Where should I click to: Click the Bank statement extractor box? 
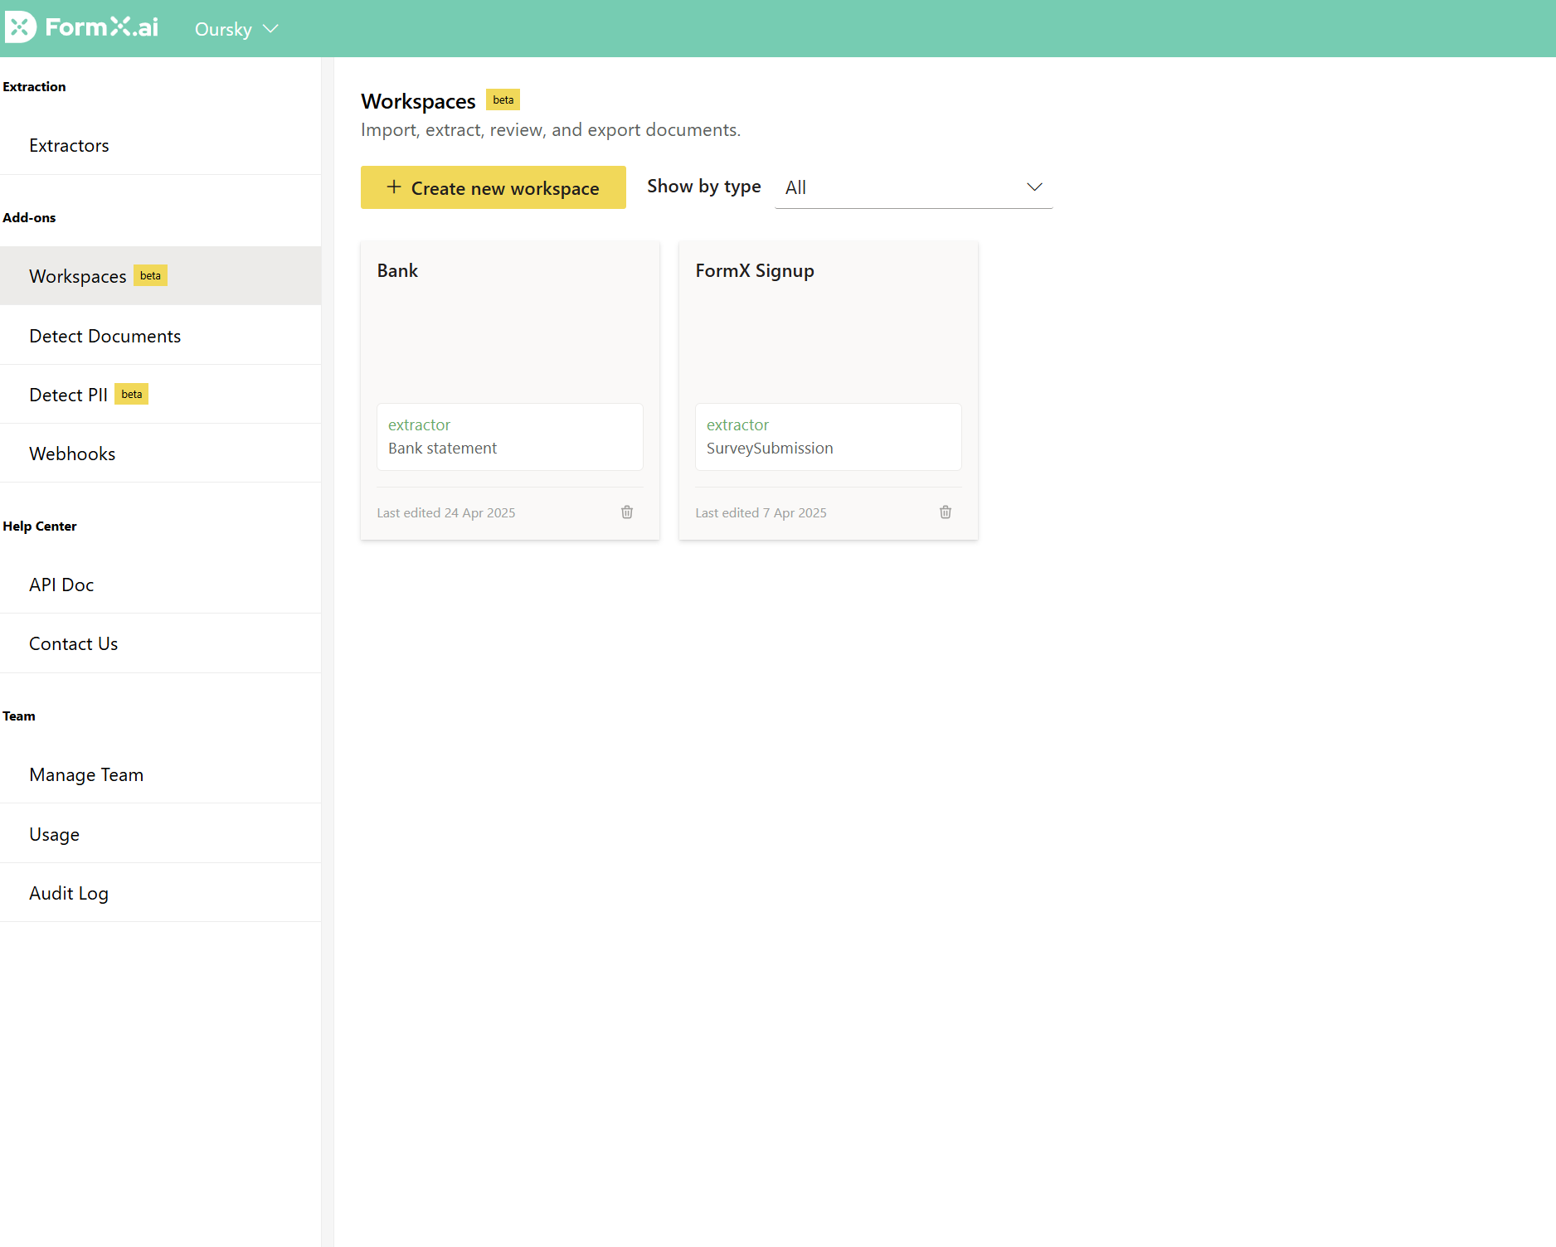pos(510,437)
